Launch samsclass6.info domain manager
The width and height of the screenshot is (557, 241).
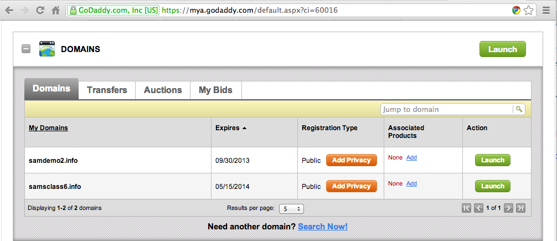coord(492,186)
